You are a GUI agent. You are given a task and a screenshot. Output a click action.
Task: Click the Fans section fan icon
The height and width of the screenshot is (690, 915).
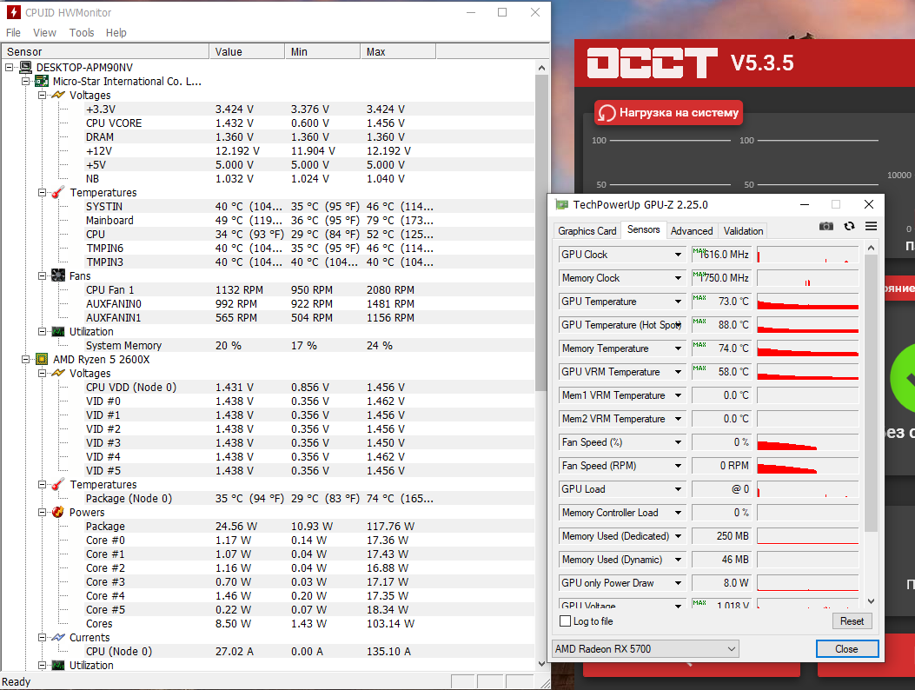58,275
